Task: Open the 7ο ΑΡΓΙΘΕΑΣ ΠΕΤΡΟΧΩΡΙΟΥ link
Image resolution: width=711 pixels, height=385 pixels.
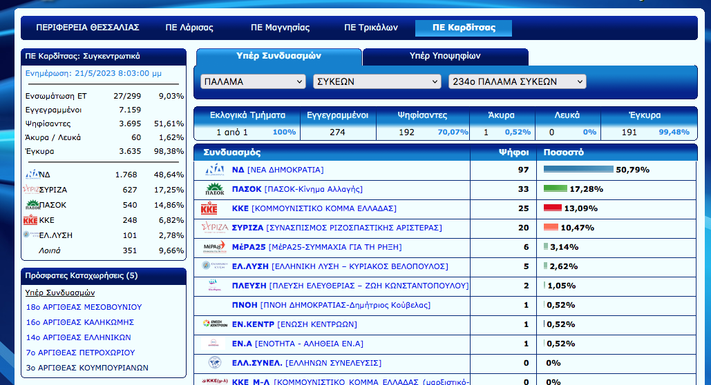Action: (79, 353)
